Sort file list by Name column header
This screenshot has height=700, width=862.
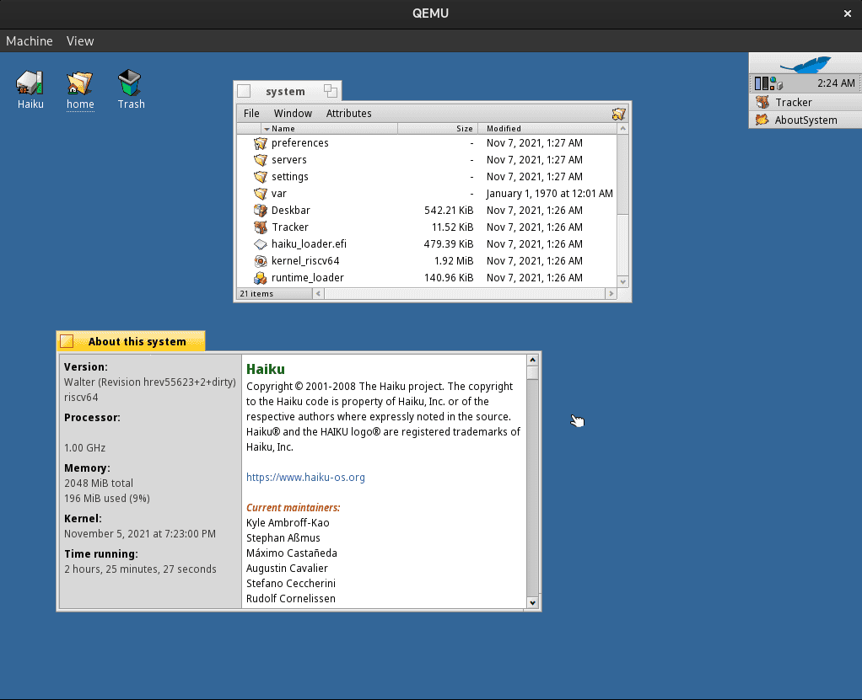click(x=283, y=129)
